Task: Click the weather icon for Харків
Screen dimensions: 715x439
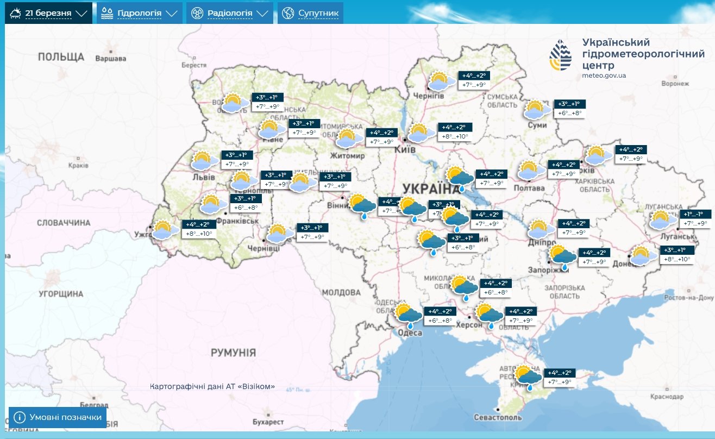Action: point(599,155)
